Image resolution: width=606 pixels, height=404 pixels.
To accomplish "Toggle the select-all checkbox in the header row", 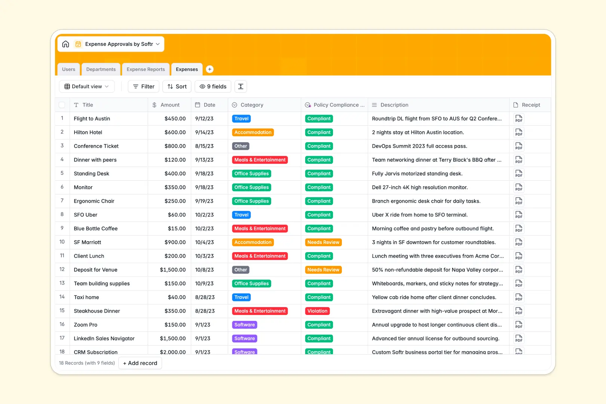I will (x=62, y=105).
